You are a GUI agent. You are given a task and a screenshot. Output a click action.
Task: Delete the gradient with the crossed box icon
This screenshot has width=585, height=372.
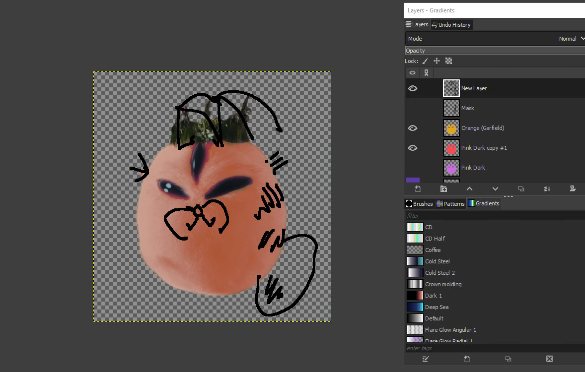pos(549,359)
